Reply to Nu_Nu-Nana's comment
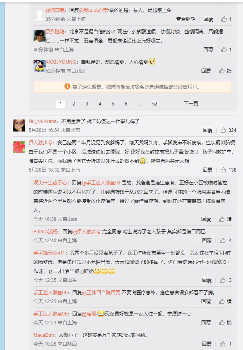This screenshot has width=243, height=350. [207, 130]
